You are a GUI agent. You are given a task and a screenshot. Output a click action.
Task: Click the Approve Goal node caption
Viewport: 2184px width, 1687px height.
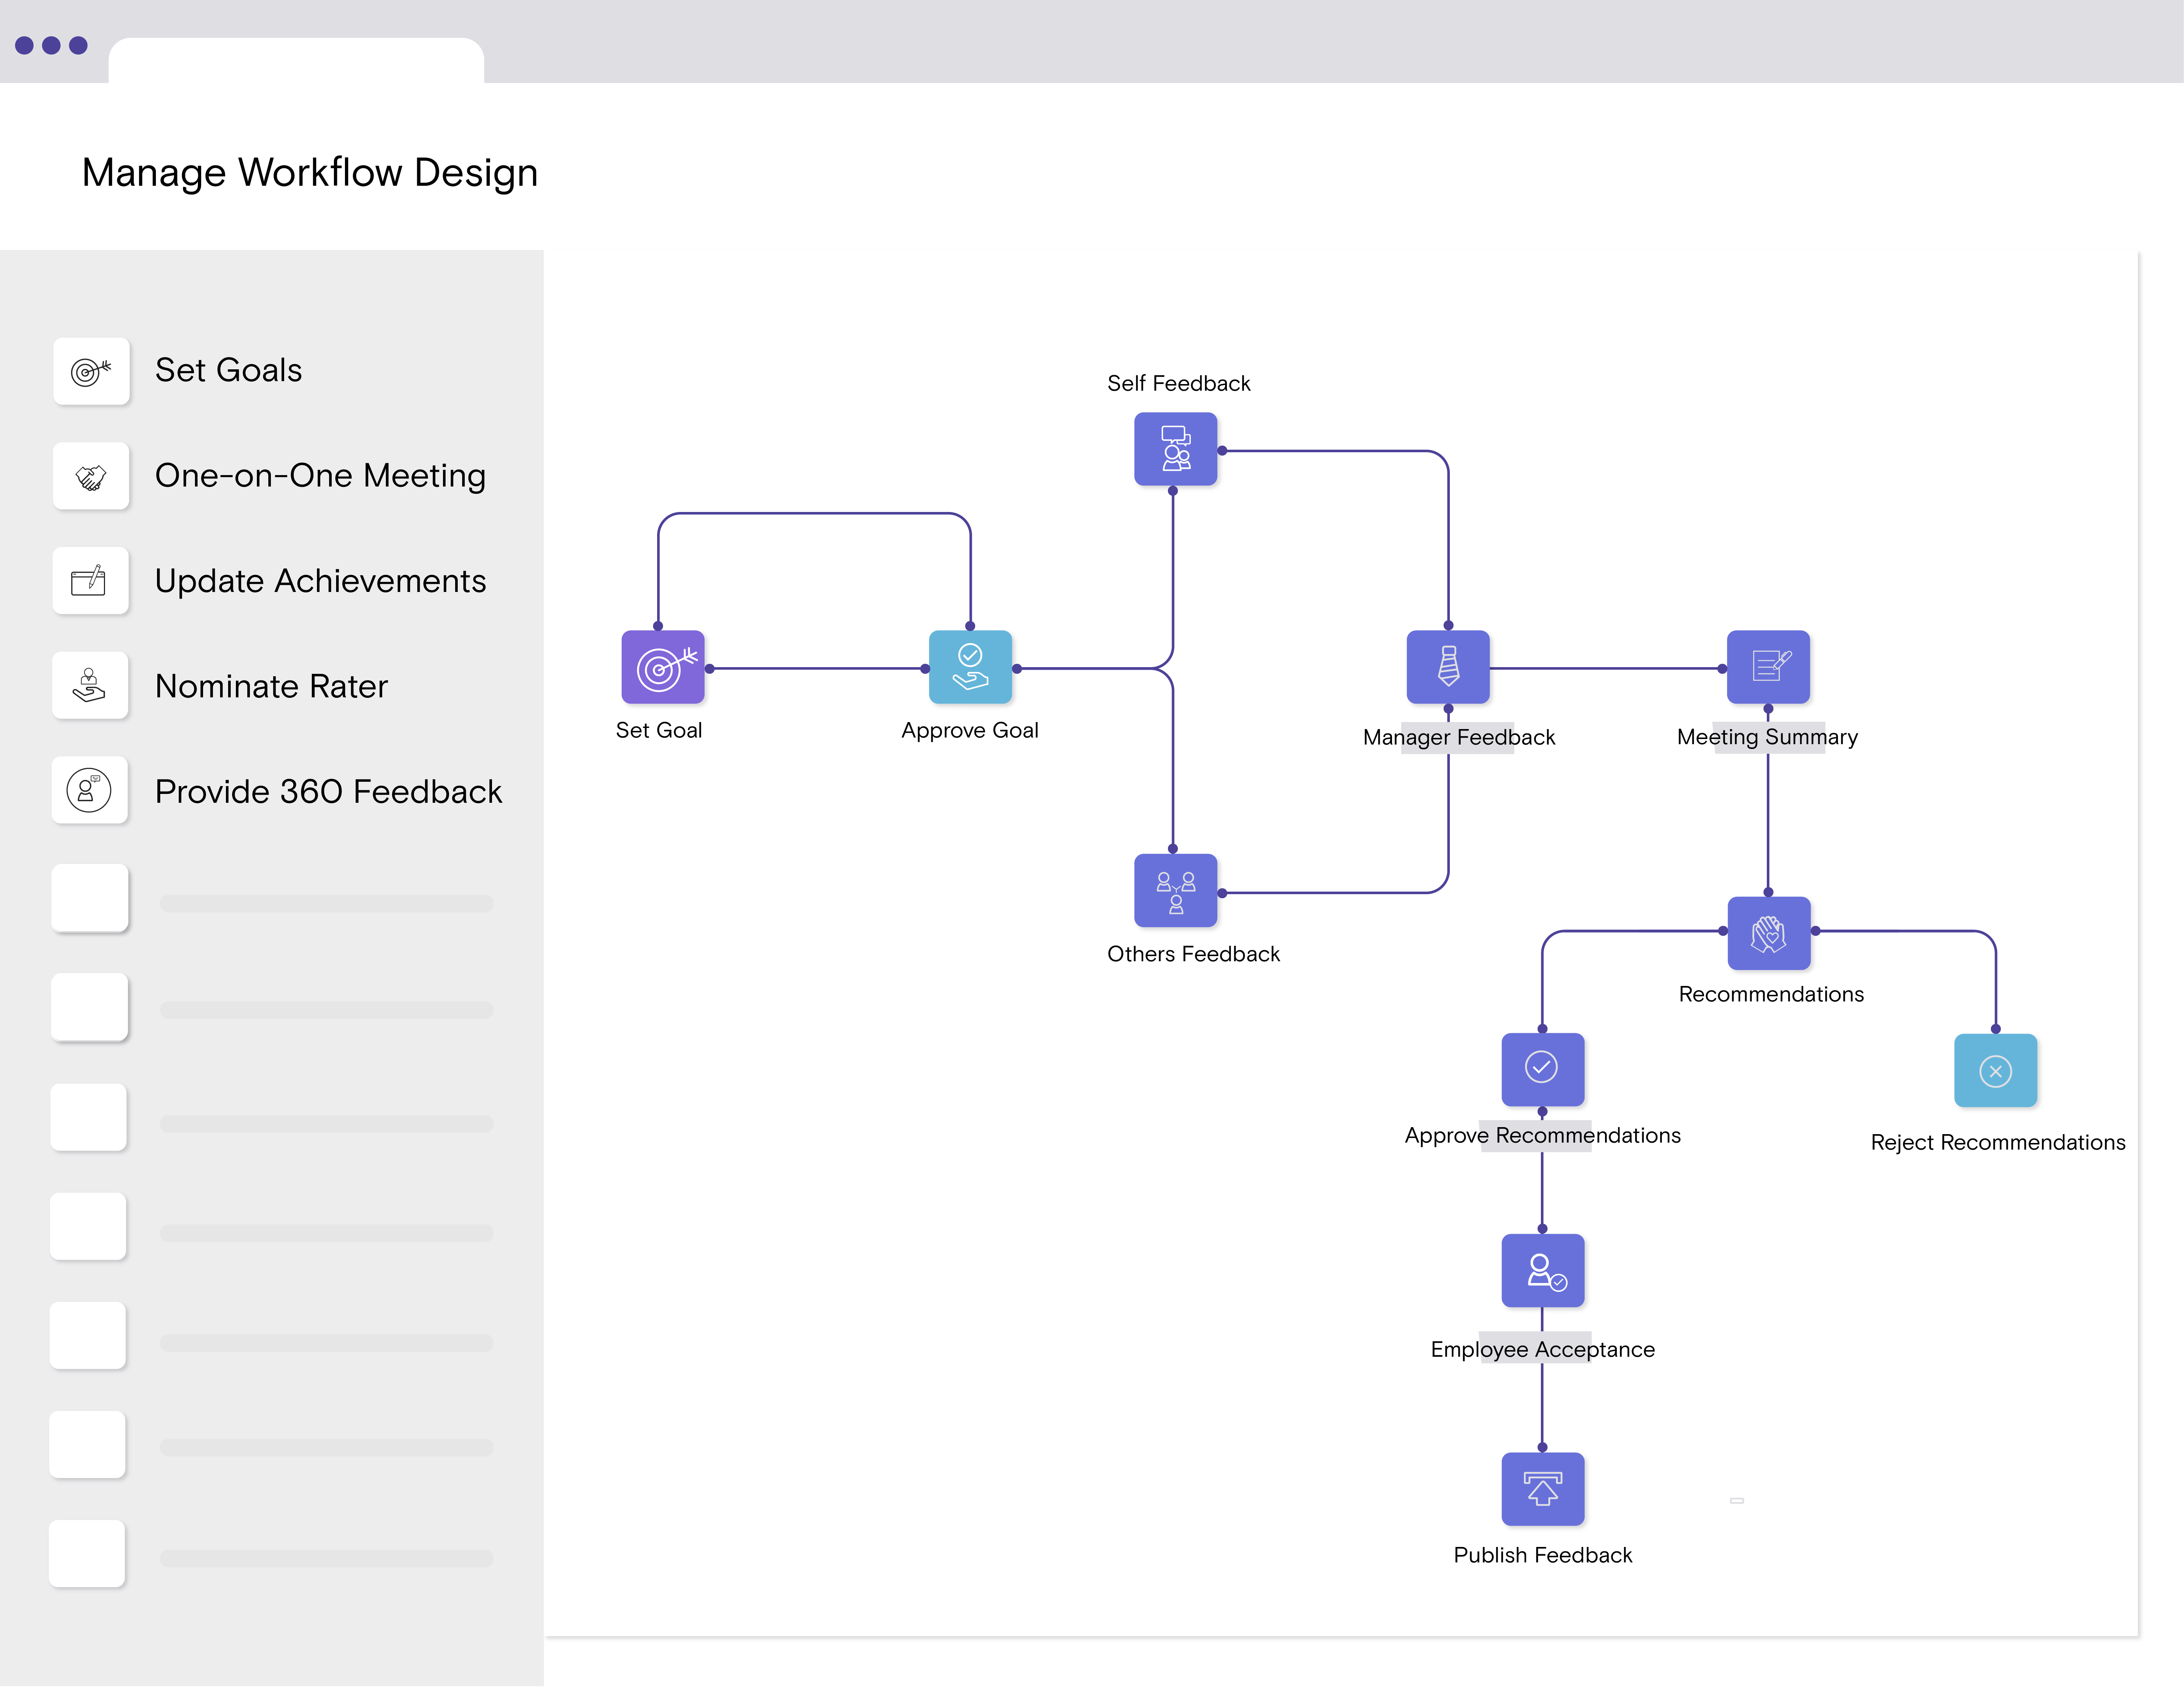point(970,731)
